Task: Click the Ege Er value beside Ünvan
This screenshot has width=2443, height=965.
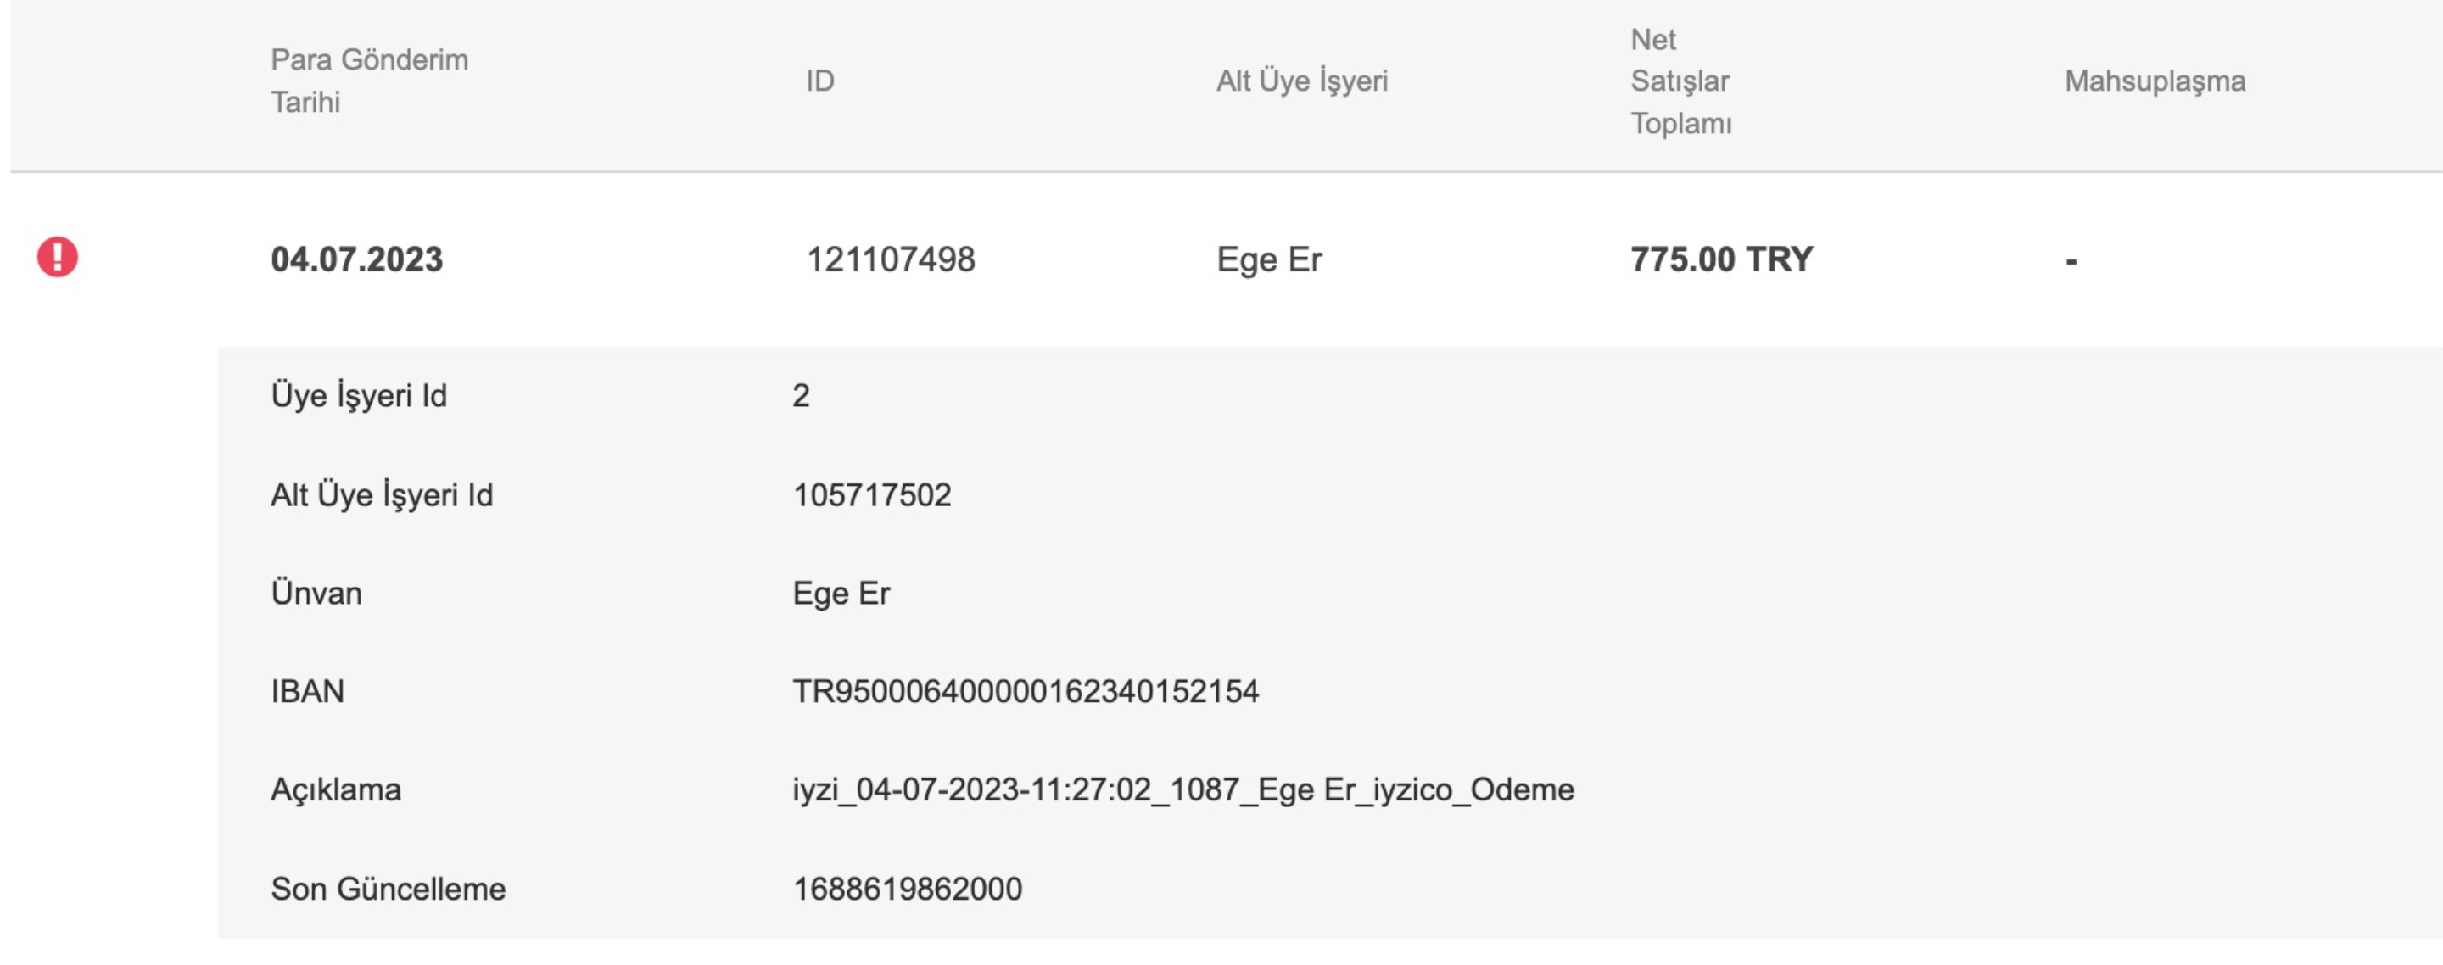Action: (841, 594)
